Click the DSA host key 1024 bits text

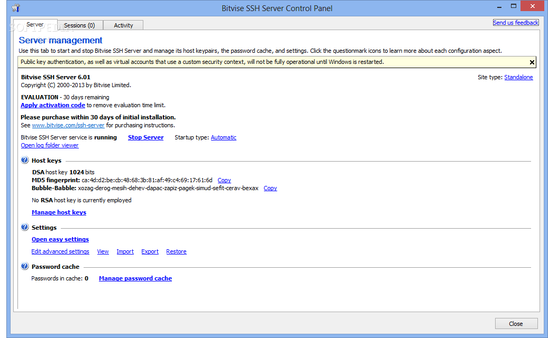(x=63, y=172)
